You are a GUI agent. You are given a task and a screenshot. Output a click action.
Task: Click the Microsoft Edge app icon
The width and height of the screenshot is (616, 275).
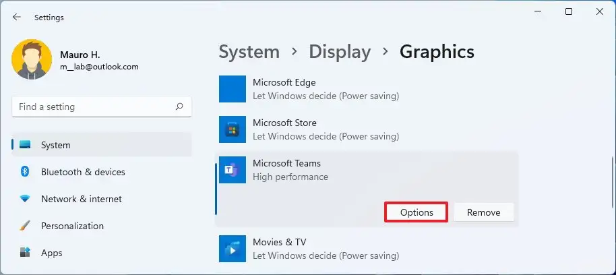point(232,89)
